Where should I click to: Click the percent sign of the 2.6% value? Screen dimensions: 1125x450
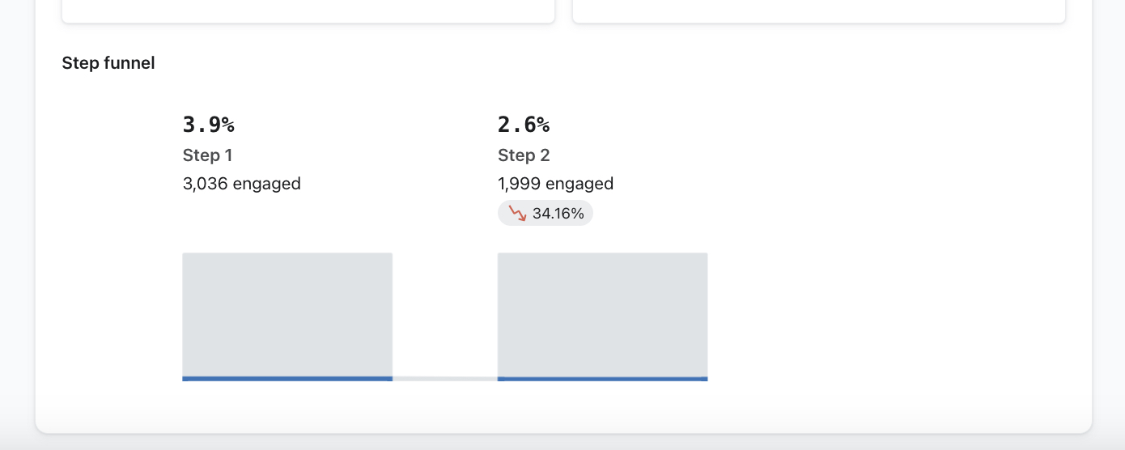pyautogui.click(x=542, y=125)
